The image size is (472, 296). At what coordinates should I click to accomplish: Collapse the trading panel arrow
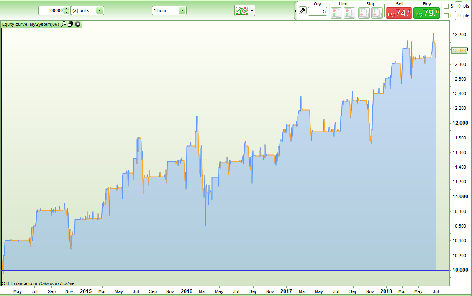tap(295, 11)
